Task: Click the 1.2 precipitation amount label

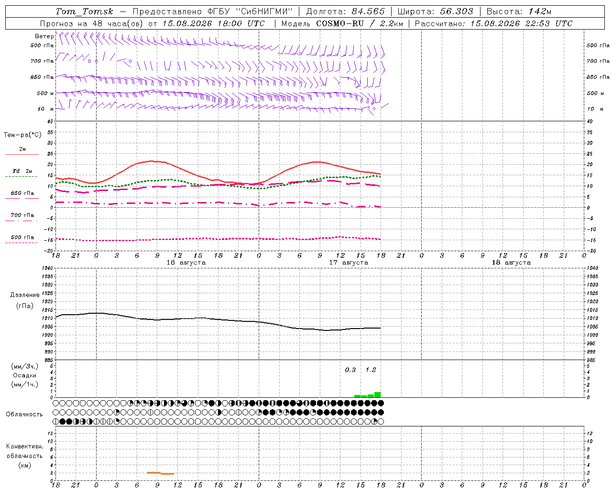Action: [x=371, y=370]
